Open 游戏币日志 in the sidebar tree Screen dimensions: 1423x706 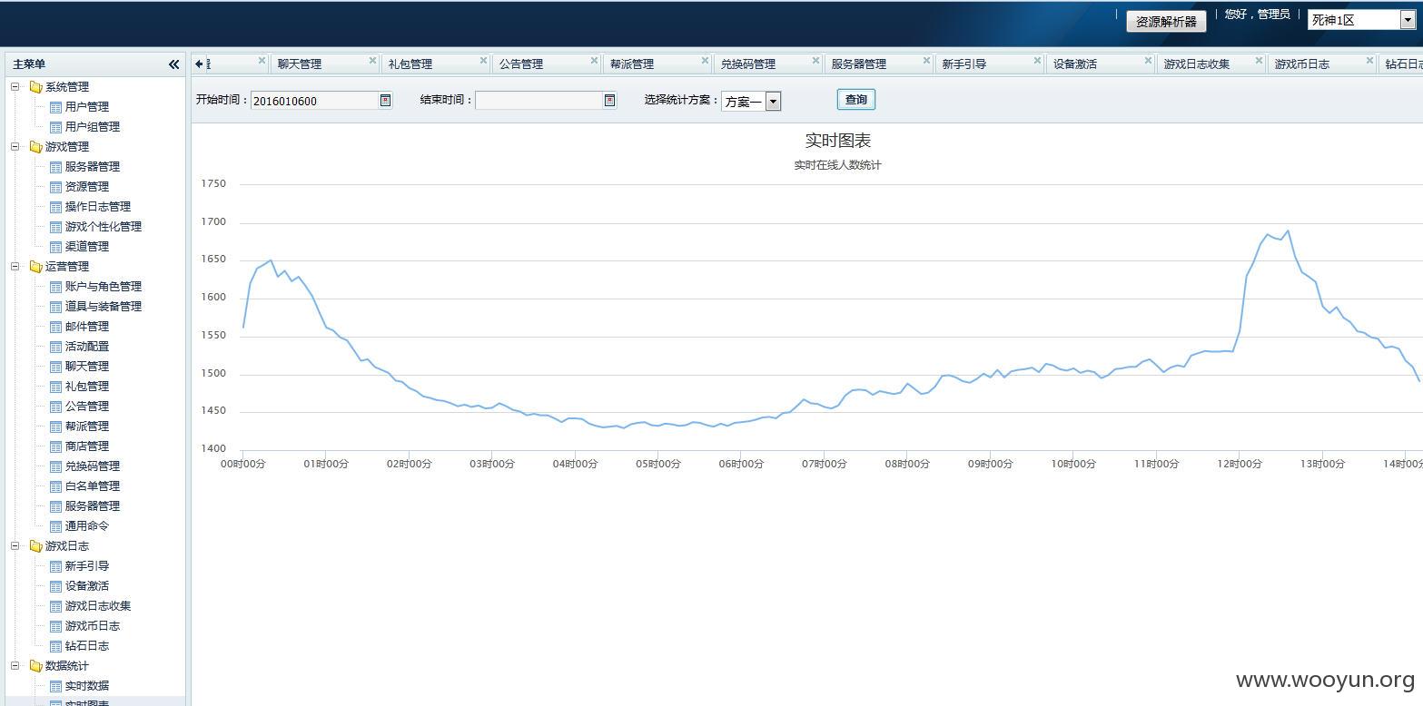[93, 626]
